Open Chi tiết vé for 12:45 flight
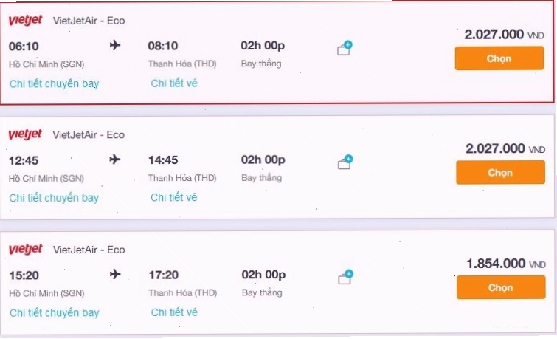557x339 pixels. [x=173, y=197]
